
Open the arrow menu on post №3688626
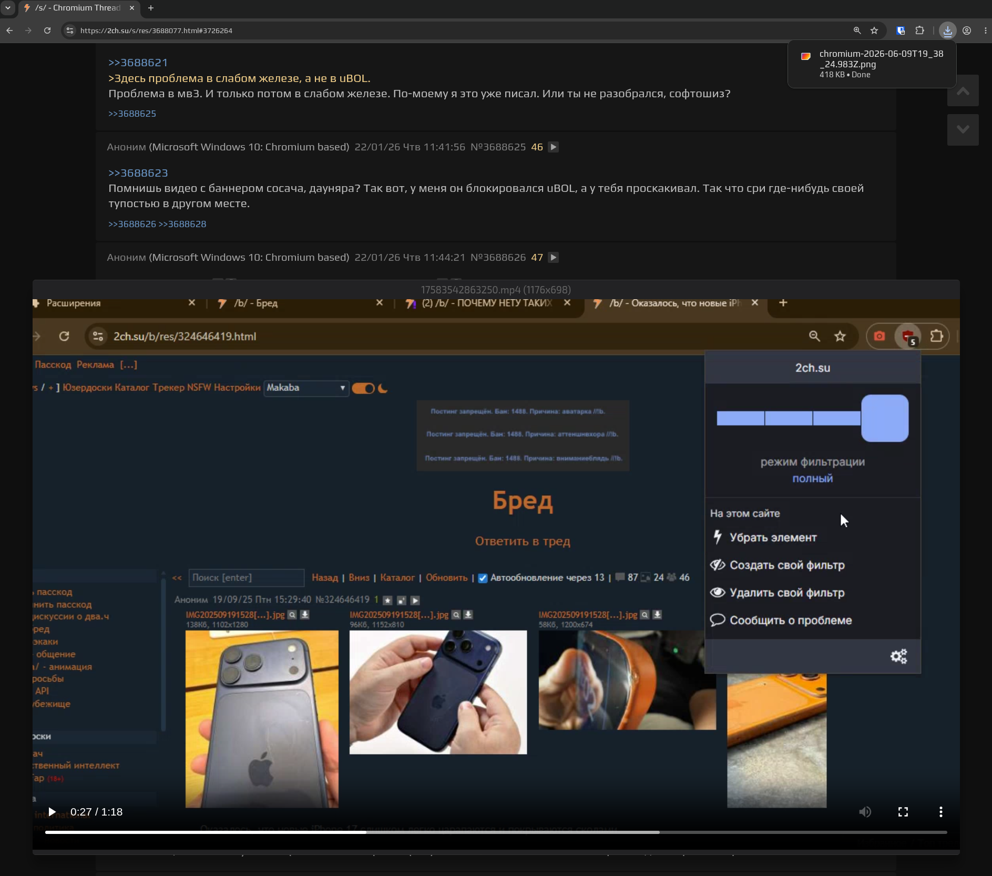pyautogui.click(x=553, y=258)
